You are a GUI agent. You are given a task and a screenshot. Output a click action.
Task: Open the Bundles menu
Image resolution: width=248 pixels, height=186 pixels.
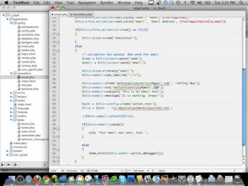(107, 3)
